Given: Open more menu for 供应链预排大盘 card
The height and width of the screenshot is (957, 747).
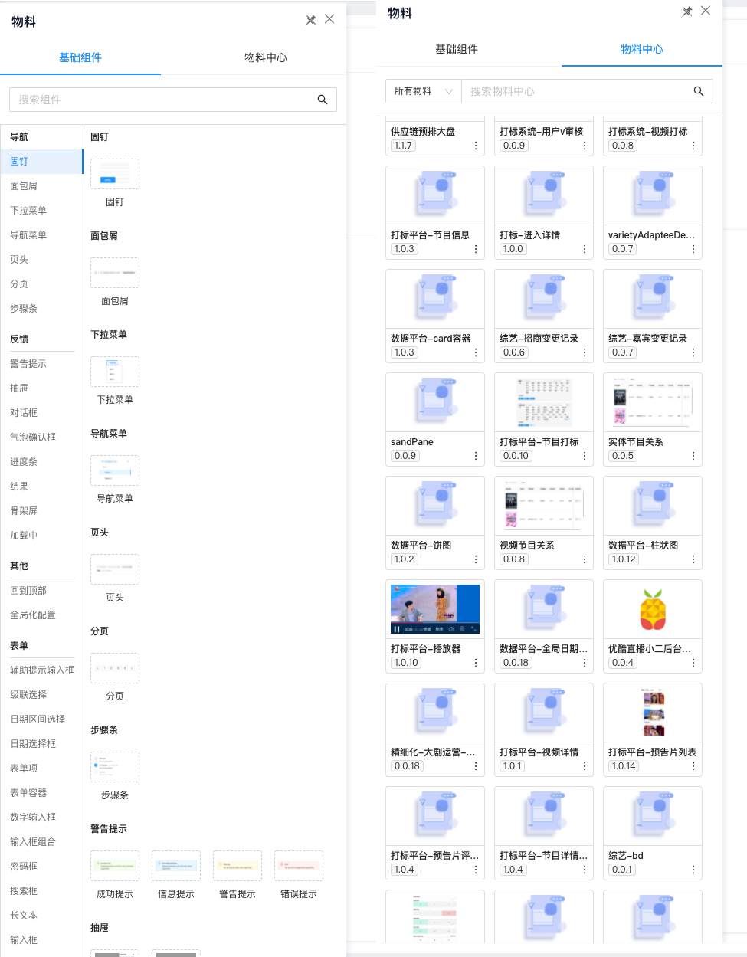Looking at the screenshot, I should 476,146.
